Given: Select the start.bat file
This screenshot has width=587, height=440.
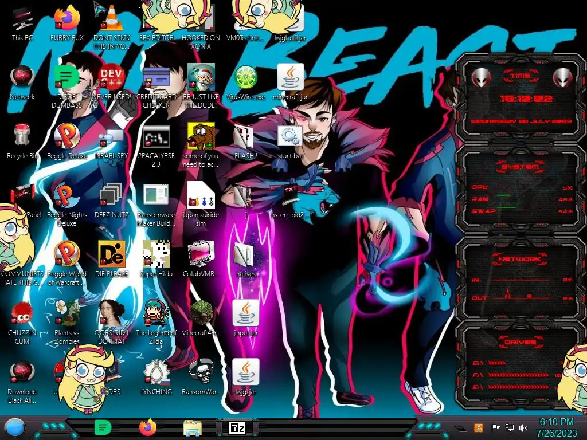Looking at the screenshot, I should [x=291, y=142].
